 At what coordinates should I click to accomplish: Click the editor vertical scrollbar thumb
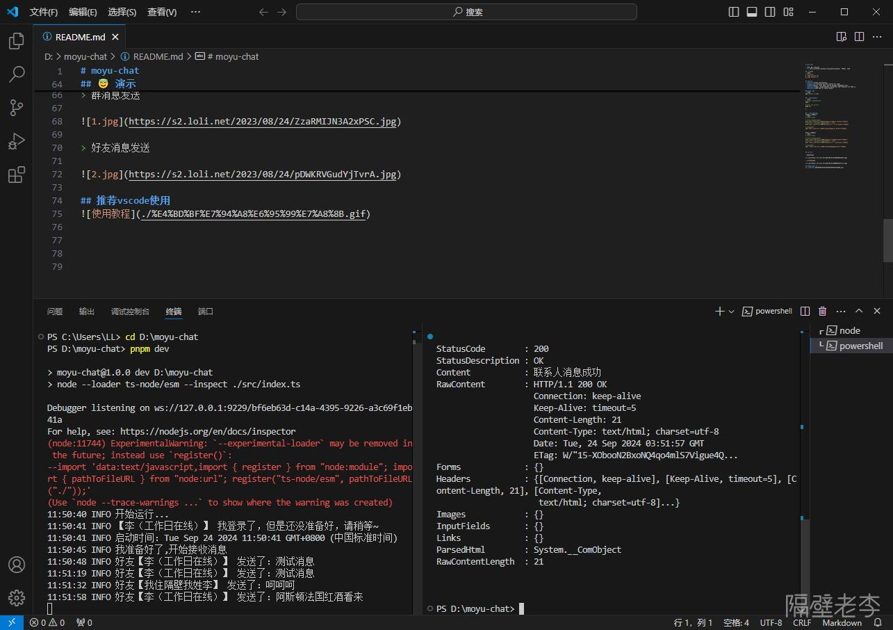[x=887, y=241]
